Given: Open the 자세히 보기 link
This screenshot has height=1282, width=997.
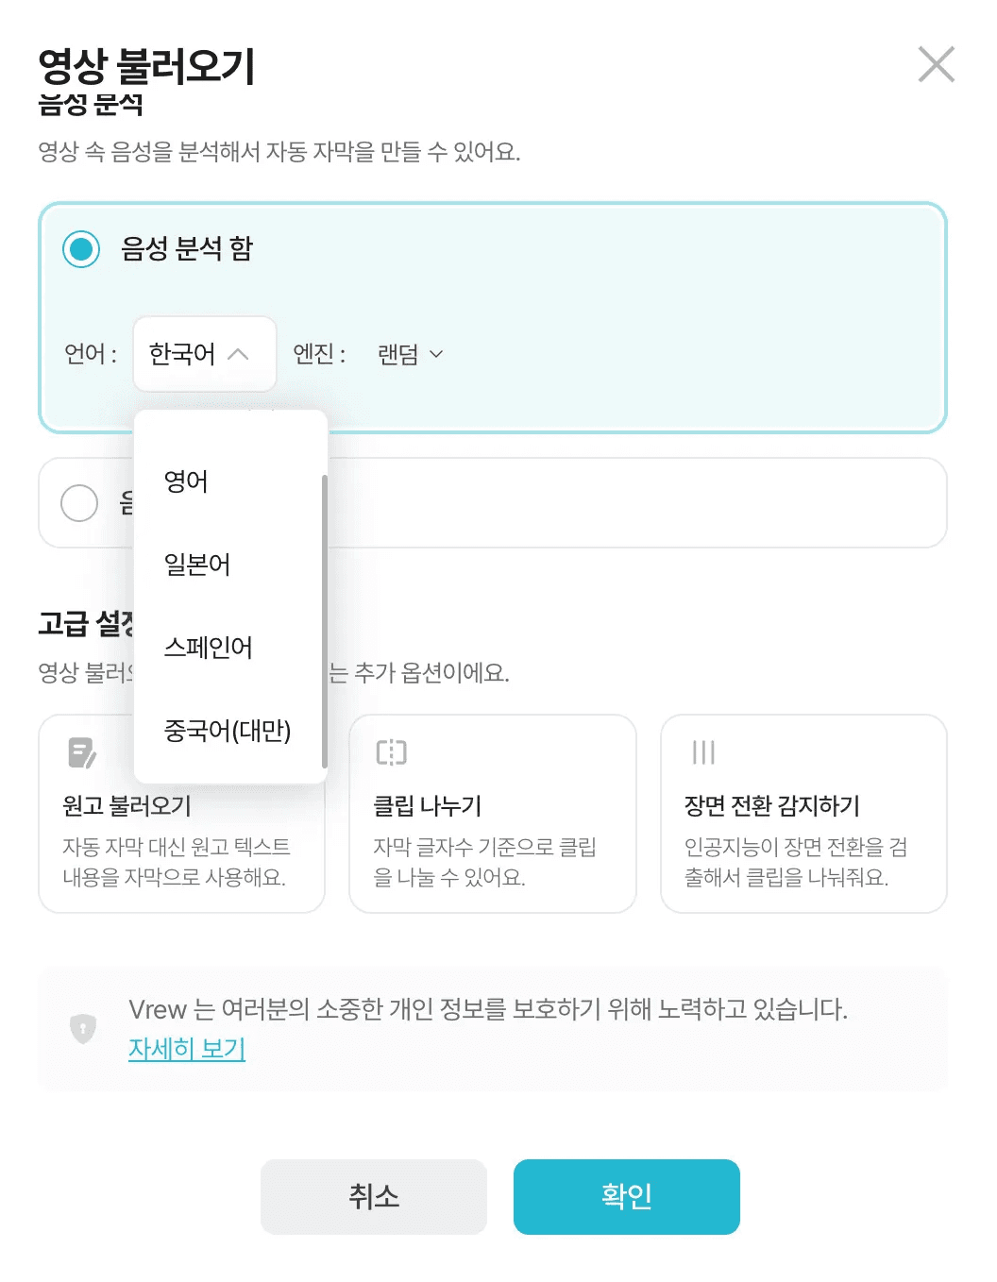Looking at the screenshot, I should [185, 1049].
